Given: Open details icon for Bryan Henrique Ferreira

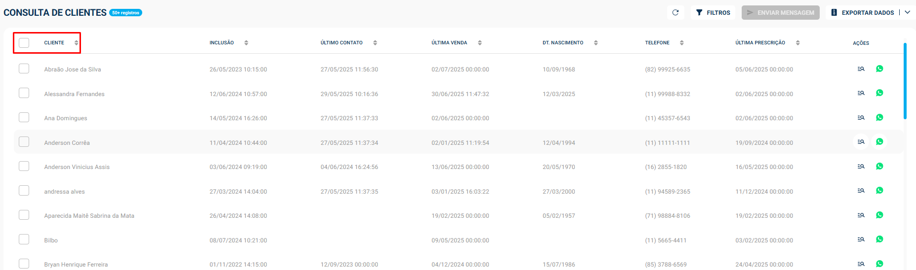Looking at the screenshot, I should pos(861,264).
